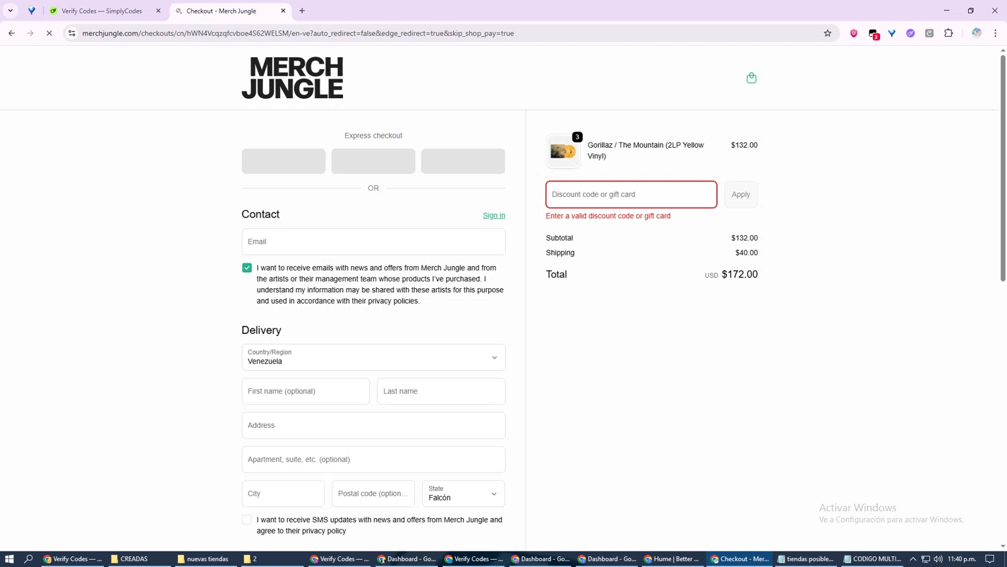The image size is (1007, 567).
Task: Open the nuevas tiendas folder in taskbar
Action: coord(207,559)
